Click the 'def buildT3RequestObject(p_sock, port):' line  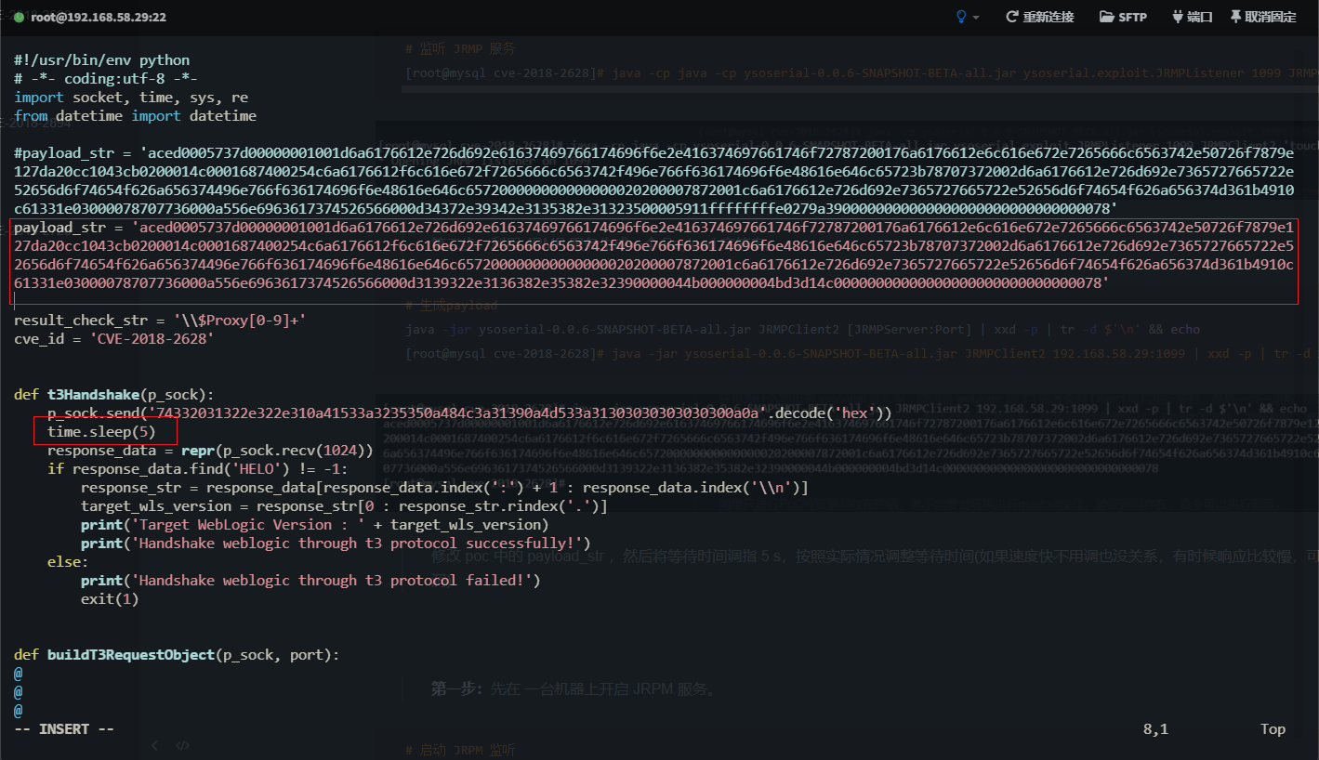point(177,655)
